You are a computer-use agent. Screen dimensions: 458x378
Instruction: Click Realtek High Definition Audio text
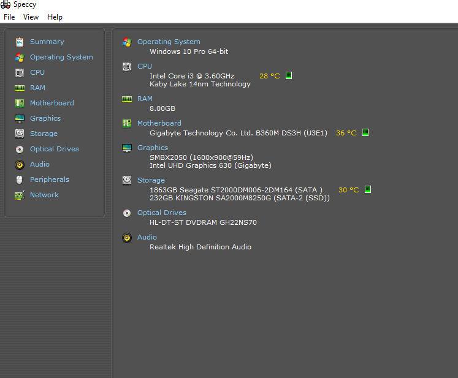coord(200,247)
